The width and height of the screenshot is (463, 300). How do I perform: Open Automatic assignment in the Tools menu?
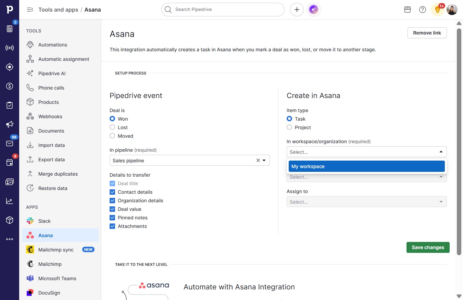[x=60, y=59]
